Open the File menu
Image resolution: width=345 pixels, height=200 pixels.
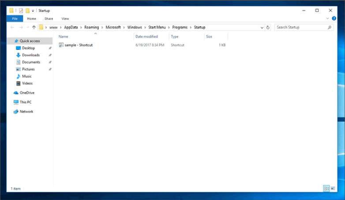pos(15,19)
